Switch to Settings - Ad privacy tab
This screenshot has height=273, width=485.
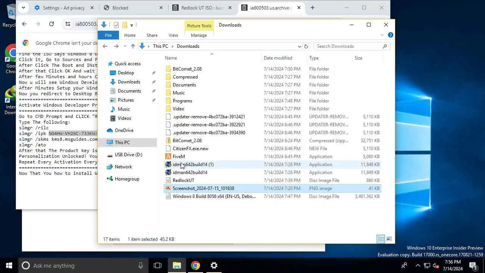point(64,8)
